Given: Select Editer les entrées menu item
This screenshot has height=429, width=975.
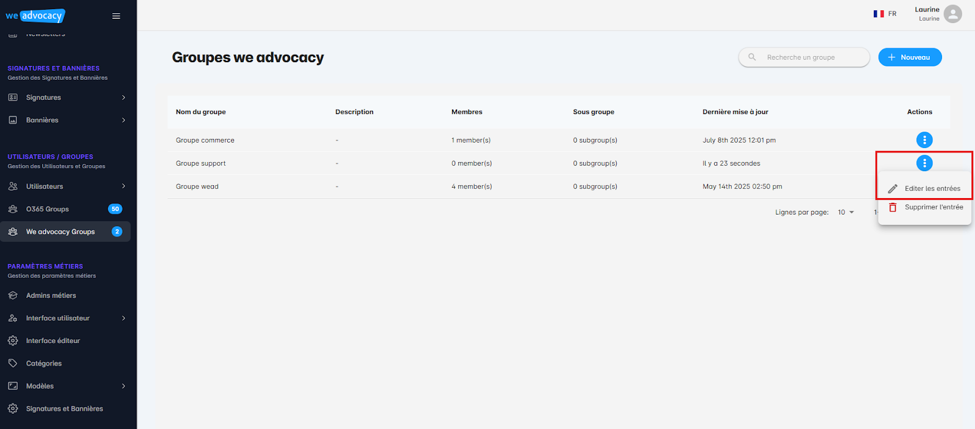Looking at the screenshot, I should point(924,189).
